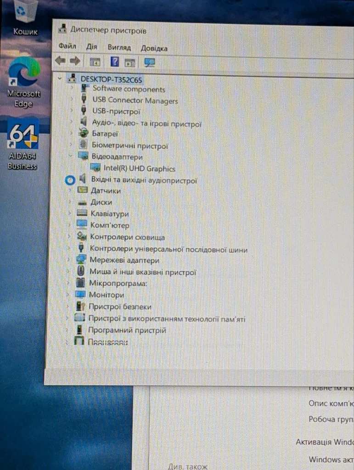The image size is (354, 470).
Task: Select USB Connector Managers row
Action: pos(135,100)
